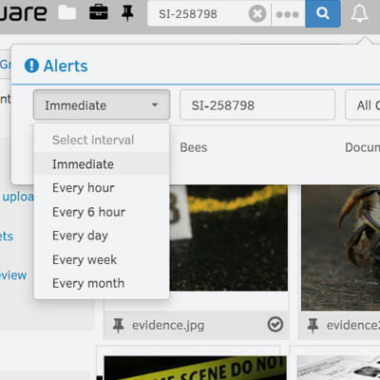
Task: Open the All dropdown beside the query field
Action: click(363, 104)
